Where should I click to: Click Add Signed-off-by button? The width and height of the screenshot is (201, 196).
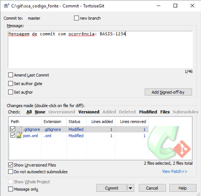(168, 92)
